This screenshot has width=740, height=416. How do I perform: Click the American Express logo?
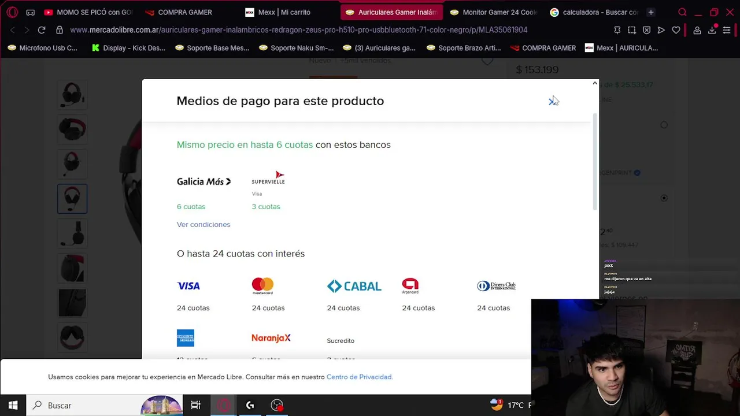coord(186,338)
